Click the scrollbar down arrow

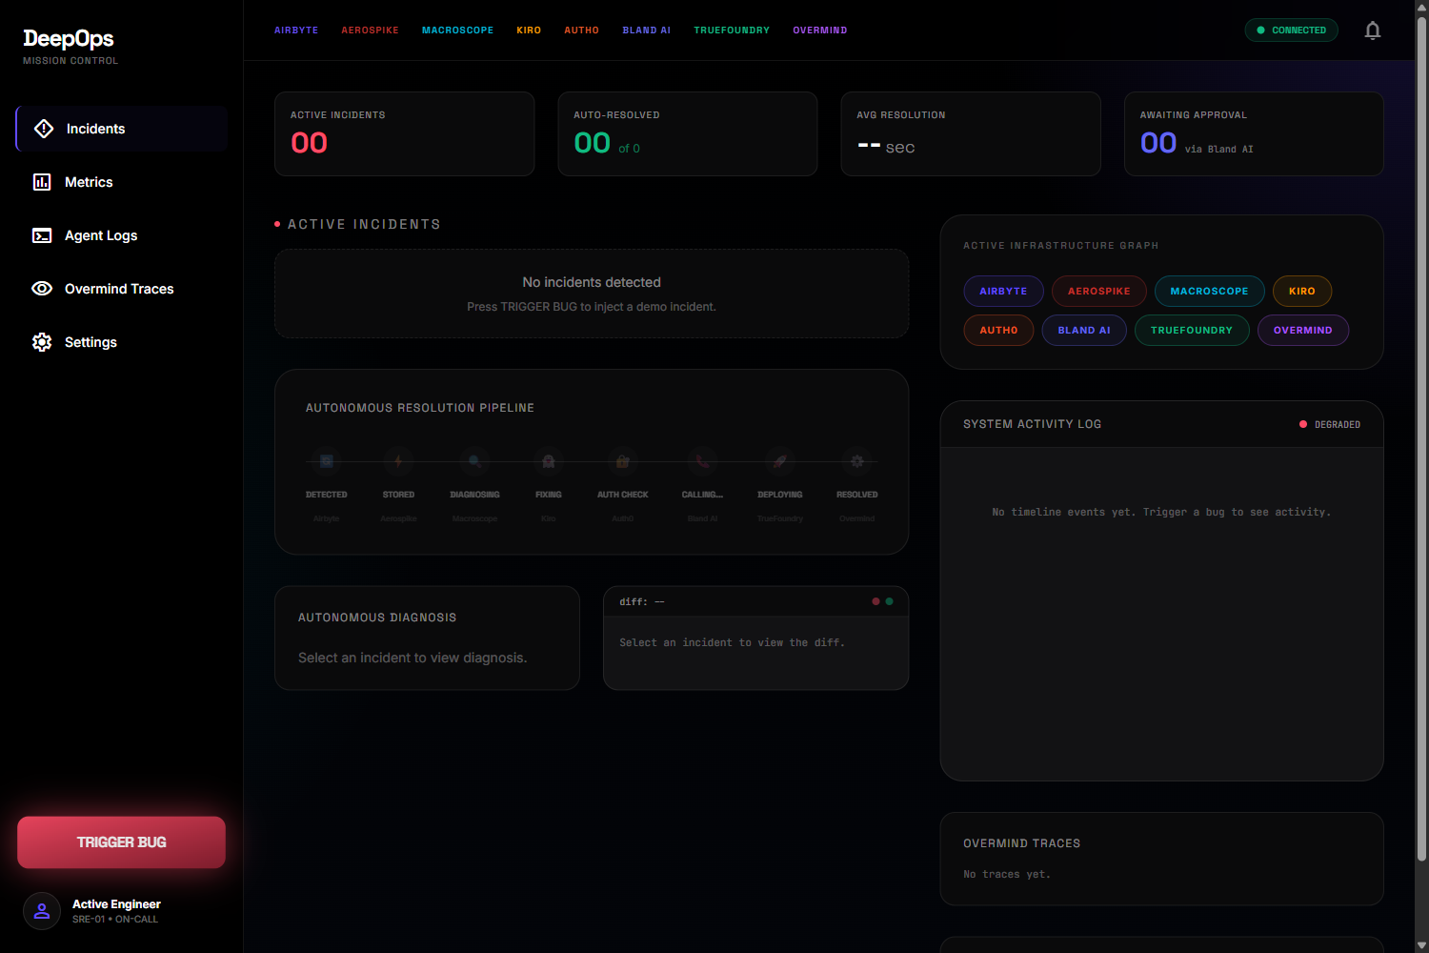tap(1421, 945)
